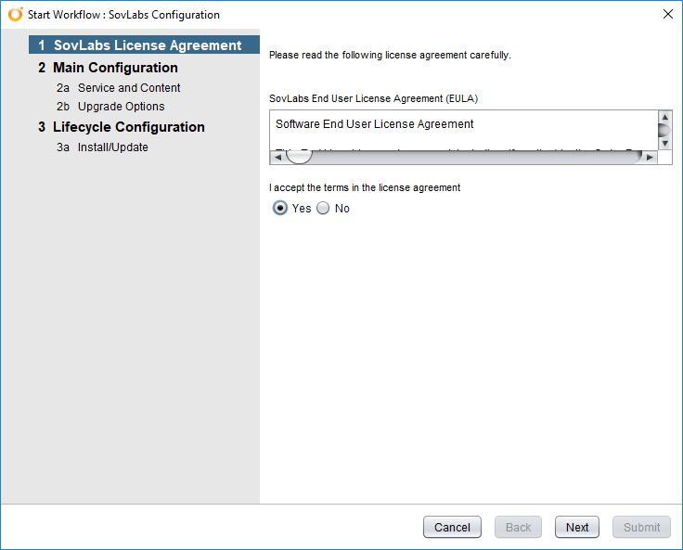Click the Submit button

click(641, 527)
